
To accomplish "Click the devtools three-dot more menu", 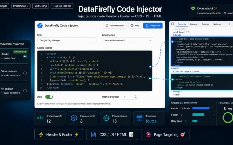I will click(x=230, y=24).
